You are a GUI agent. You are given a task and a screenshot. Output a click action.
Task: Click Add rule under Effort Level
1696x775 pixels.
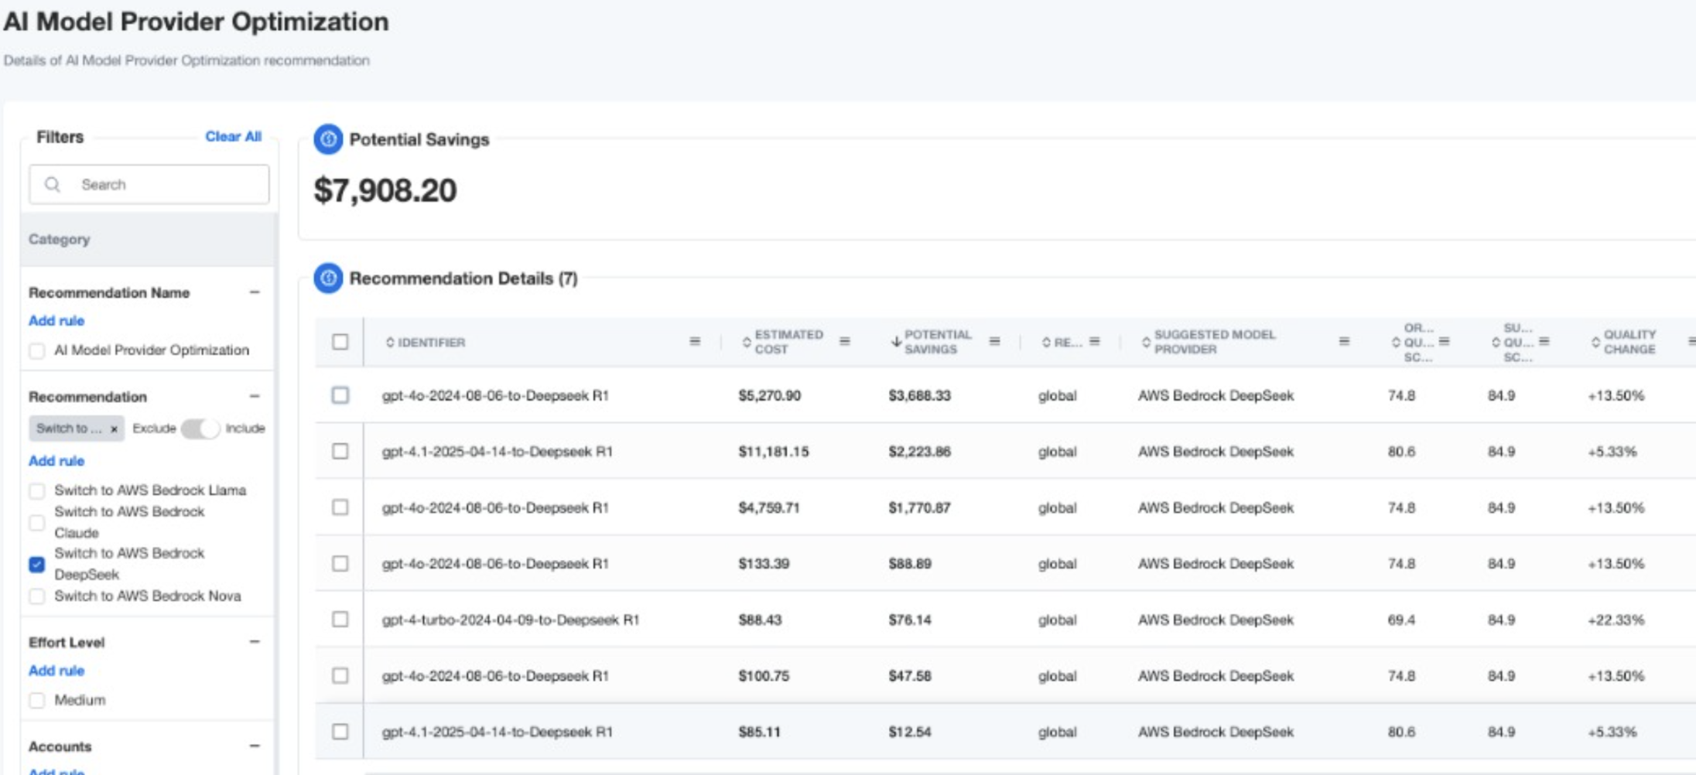(56, 671)
